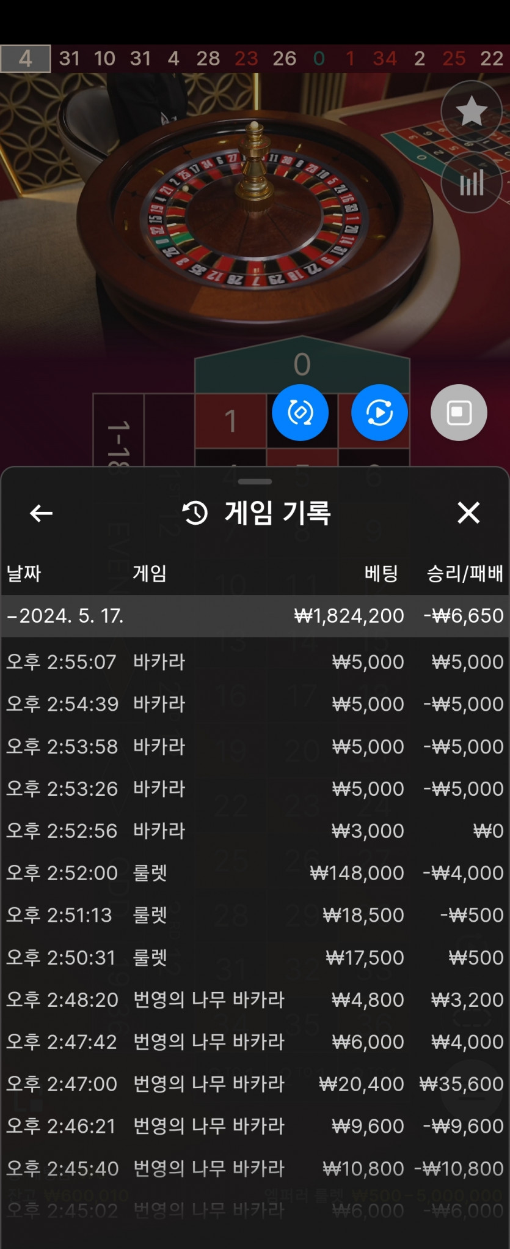Image resolution: width=510 pixels, height=1249 pixels.
Task: Tap recent result 22 at the strip end
Action: [x=492, y=59]
